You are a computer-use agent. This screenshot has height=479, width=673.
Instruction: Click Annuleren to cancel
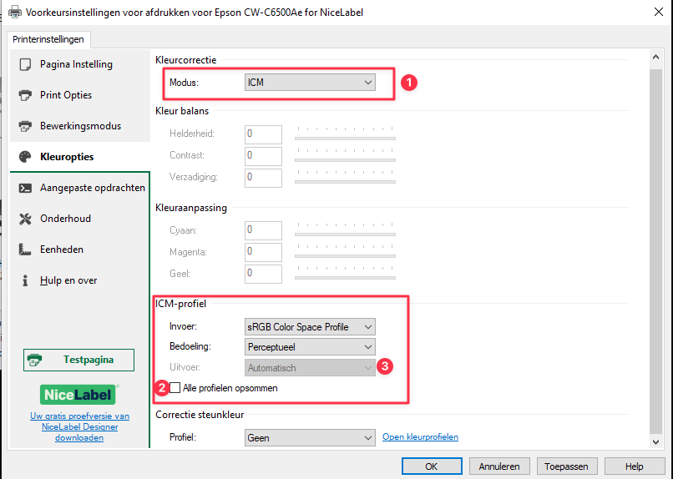[x=499, y=466]
